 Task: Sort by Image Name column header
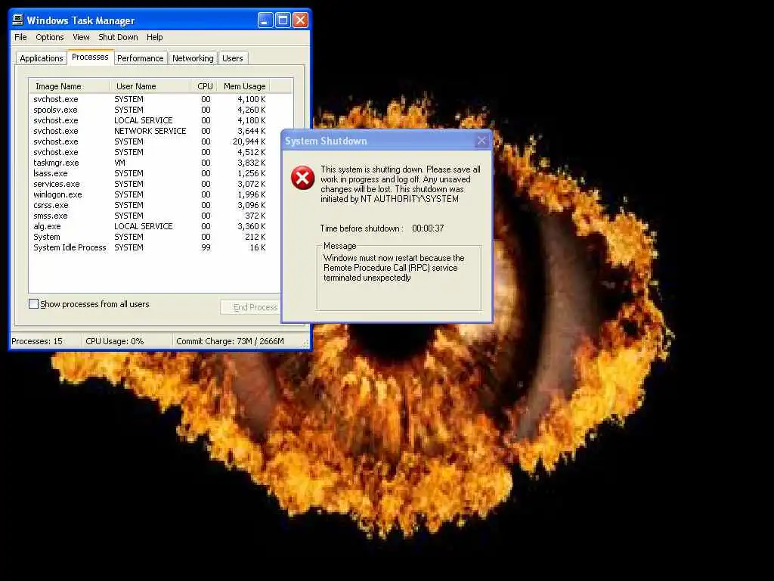pyautogui.click(x=69, y=86)
